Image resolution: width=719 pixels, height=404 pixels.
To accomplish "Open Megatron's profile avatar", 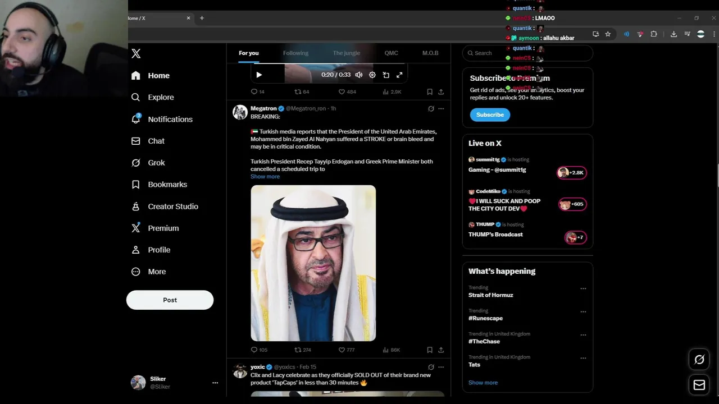I will pyautogui.click(x=240, y=112).
